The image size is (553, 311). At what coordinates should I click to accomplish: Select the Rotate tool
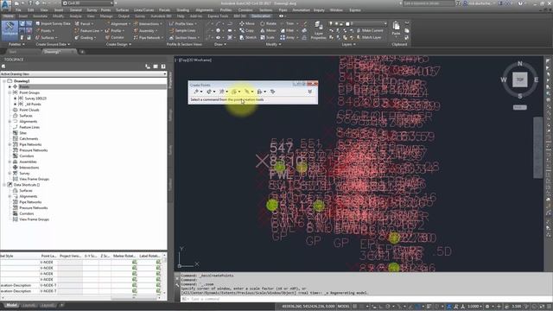coord(269,23)
